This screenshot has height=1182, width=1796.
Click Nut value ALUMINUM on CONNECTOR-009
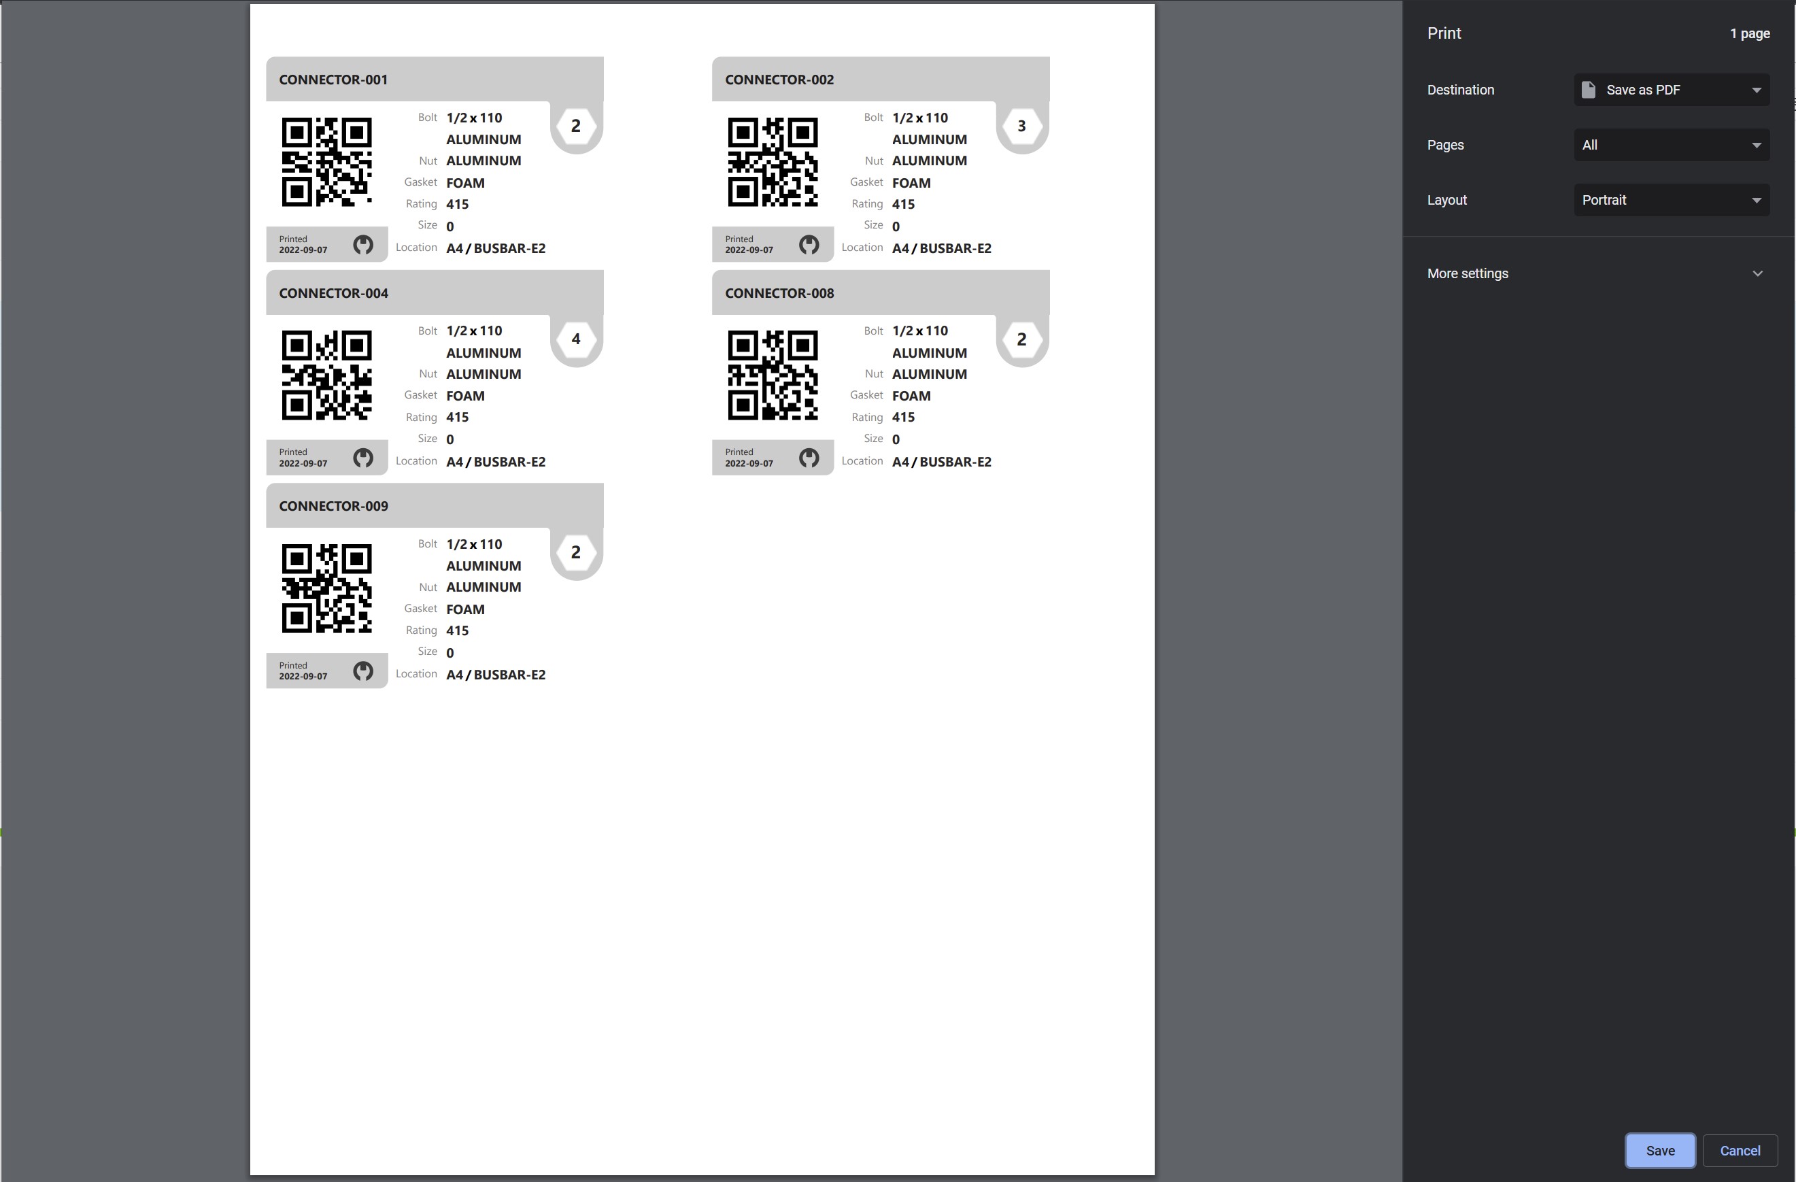point(484,587)
